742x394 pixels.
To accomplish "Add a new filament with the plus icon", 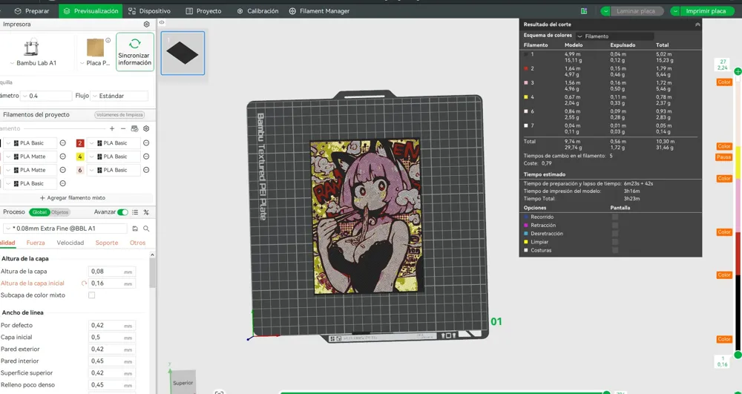I will (112, 128).
